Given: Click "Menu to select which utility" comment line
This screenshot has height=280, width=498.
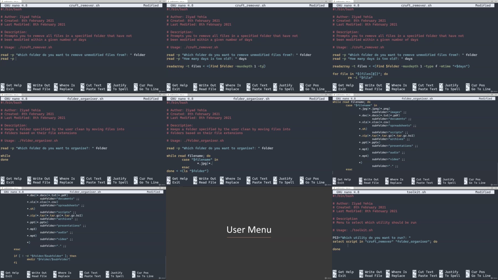Looking at the screenshot, I should coord(376,223).
